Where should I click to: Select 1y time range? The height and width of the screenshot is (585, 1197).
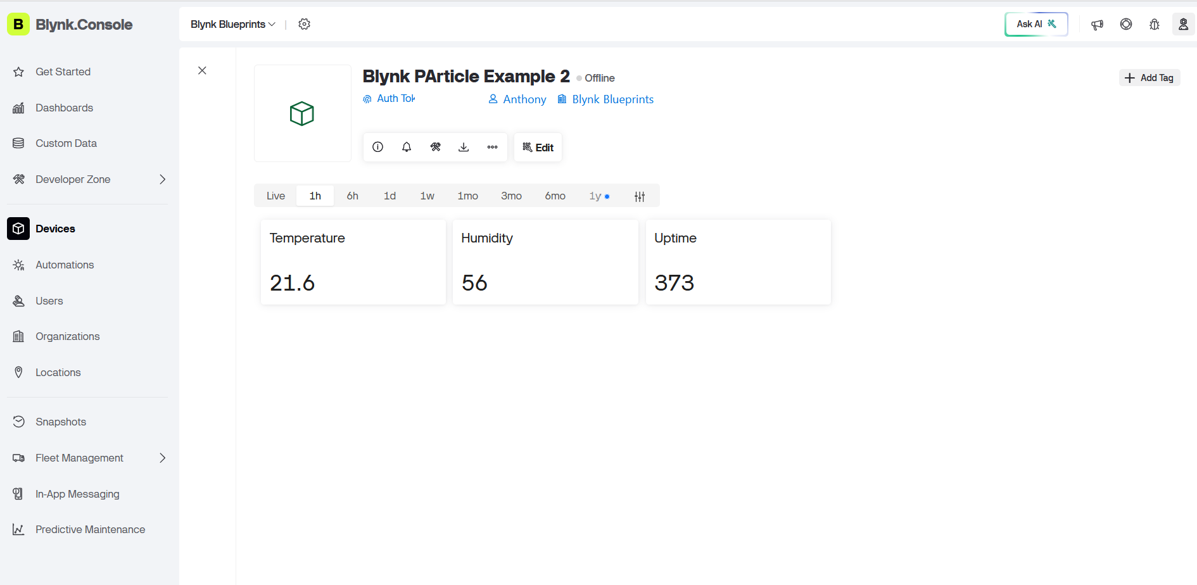(x=599, y=196)
